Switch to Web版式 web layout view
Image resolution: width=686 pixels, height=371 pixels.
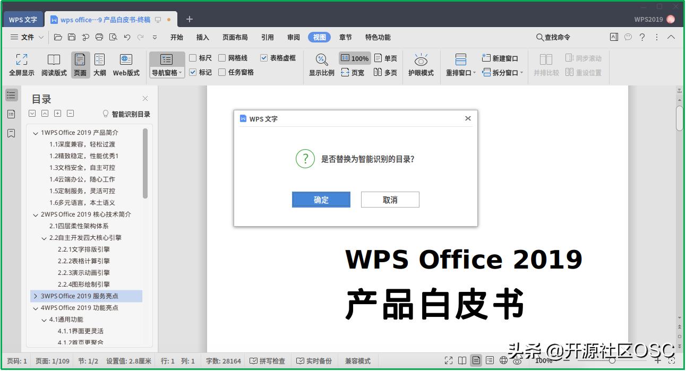pyautogui.click(x=126, y=64)
